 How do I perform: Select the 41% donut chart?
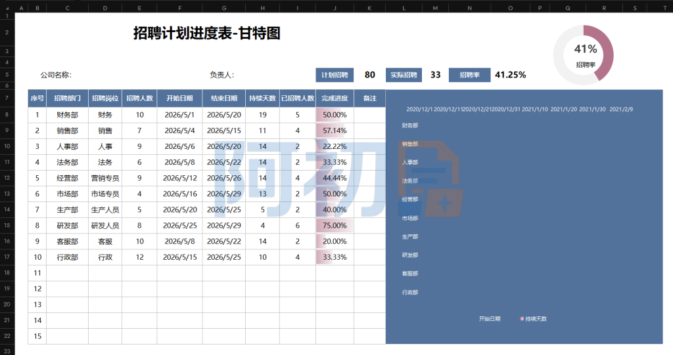(584, 55)
